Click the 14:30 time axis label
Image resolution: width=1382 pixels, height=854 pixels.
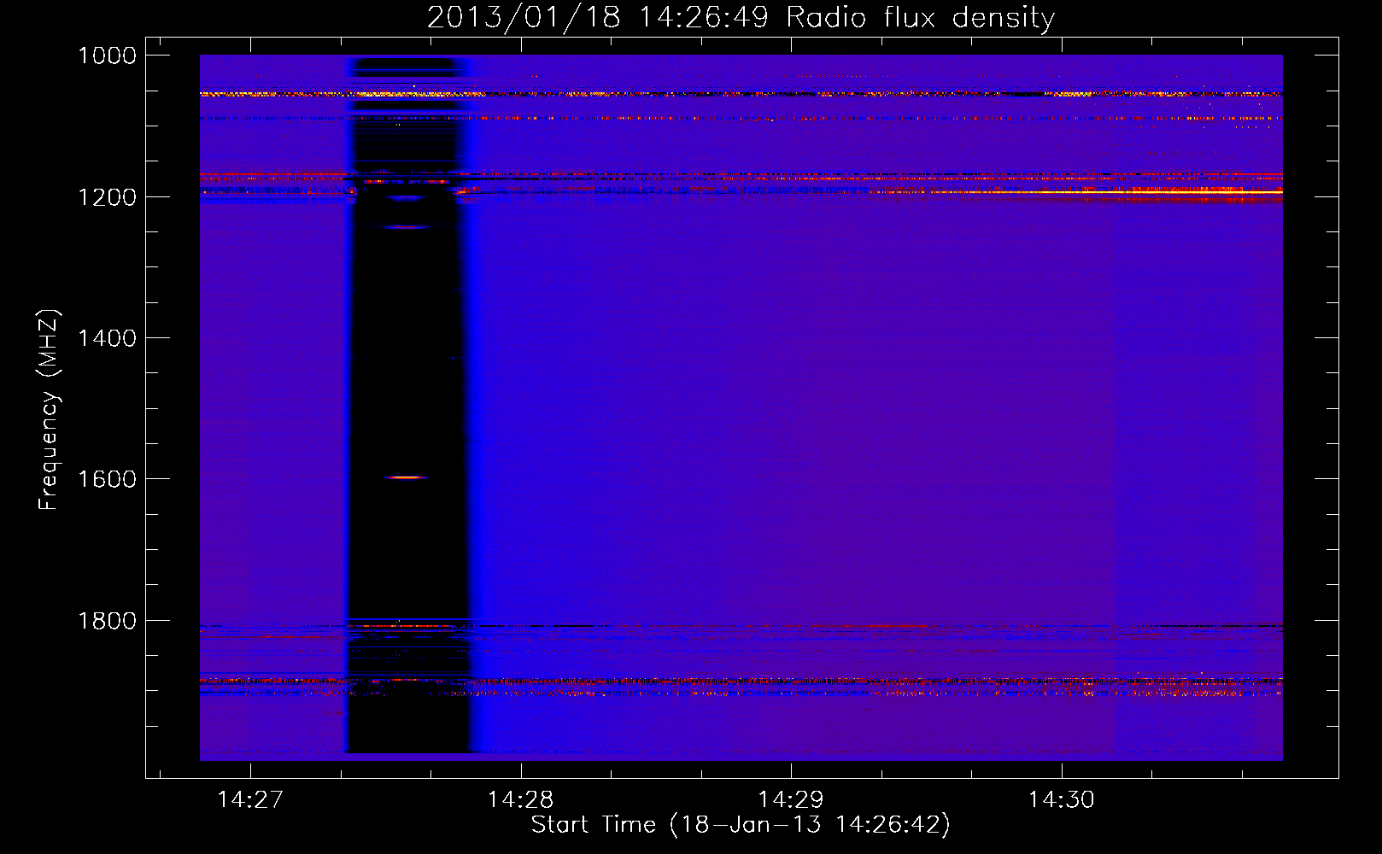coord(1061,800)
